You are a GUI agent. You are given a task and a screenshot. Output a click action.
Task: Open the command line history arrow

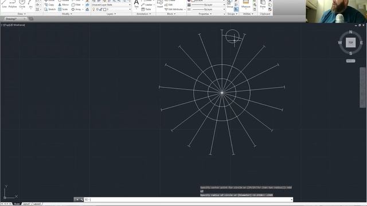[x=291, y=200]
